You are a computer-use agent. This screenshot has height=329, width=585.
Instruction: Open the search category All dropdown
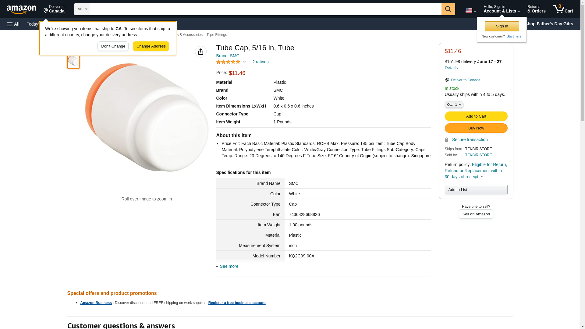click(82, 9)
